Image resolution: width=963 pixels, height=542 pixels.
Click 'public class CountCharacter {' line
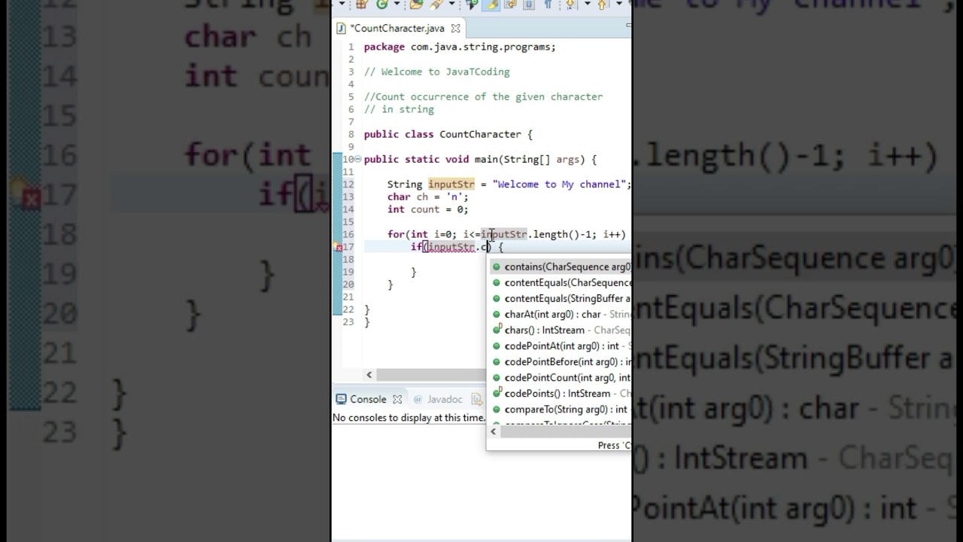point(448,134)
